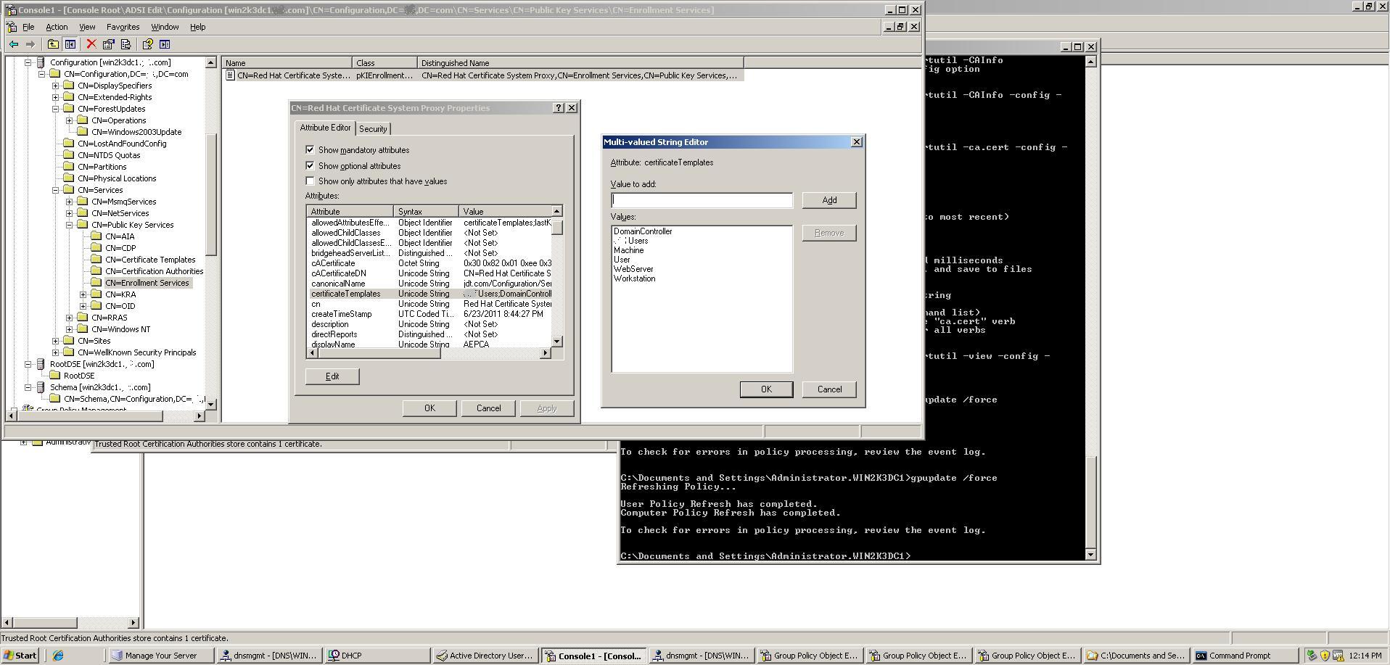Click the Value to add input field

coord(701,200)
